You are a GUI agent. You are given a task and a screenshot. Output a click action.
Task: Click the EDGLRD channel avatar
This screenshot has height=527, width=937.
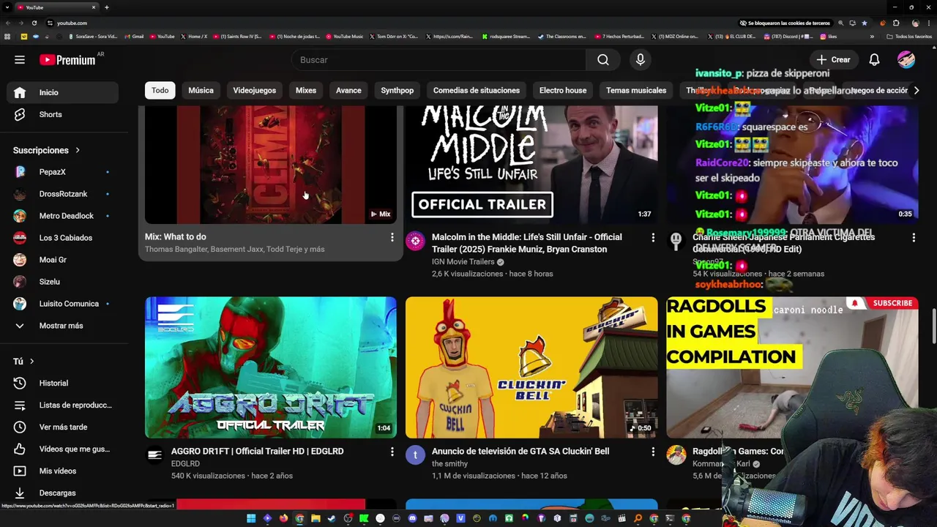[x=154, y=455]
